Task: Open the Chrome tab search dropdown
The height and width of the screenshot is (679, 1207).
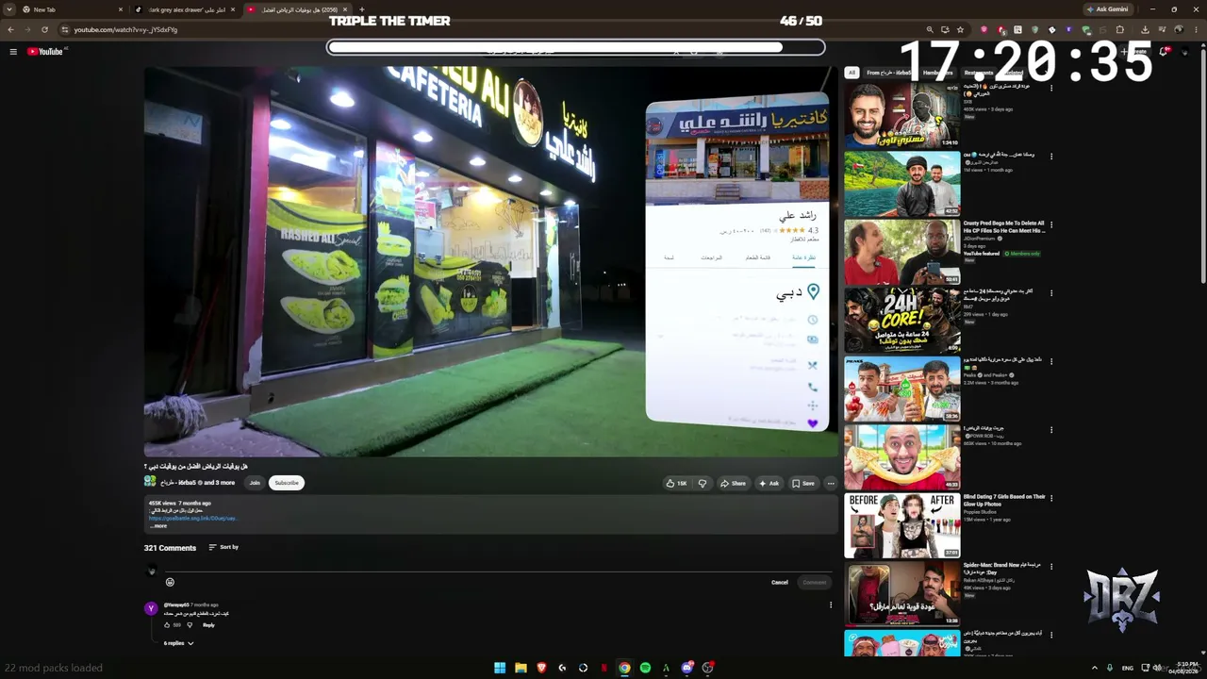Action: click(10, 9)
